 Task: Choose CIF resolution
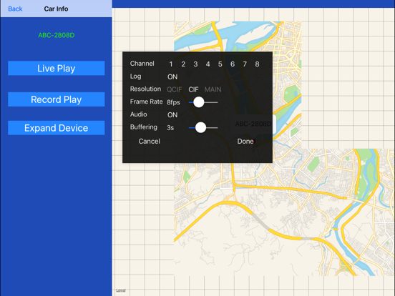[193, 89]
